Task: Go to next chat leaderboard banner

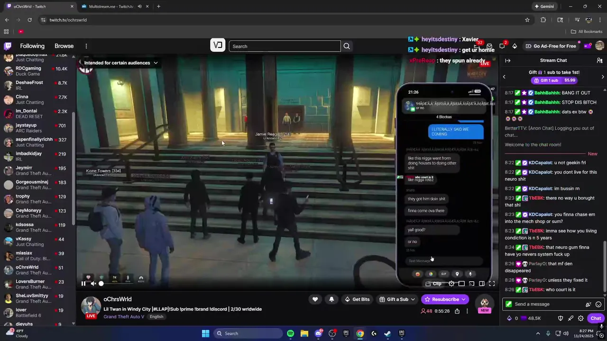Action: click(x=603, y=77)
